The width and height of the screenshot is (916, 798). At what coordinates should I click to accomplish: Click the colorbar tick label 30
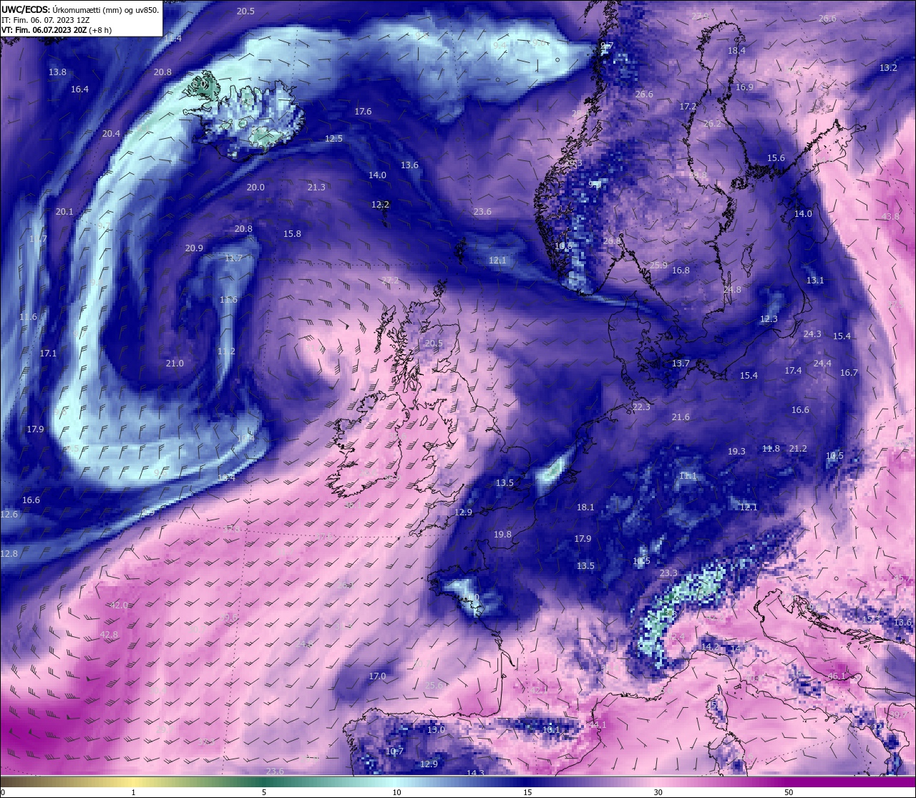(x=658, y=792)
